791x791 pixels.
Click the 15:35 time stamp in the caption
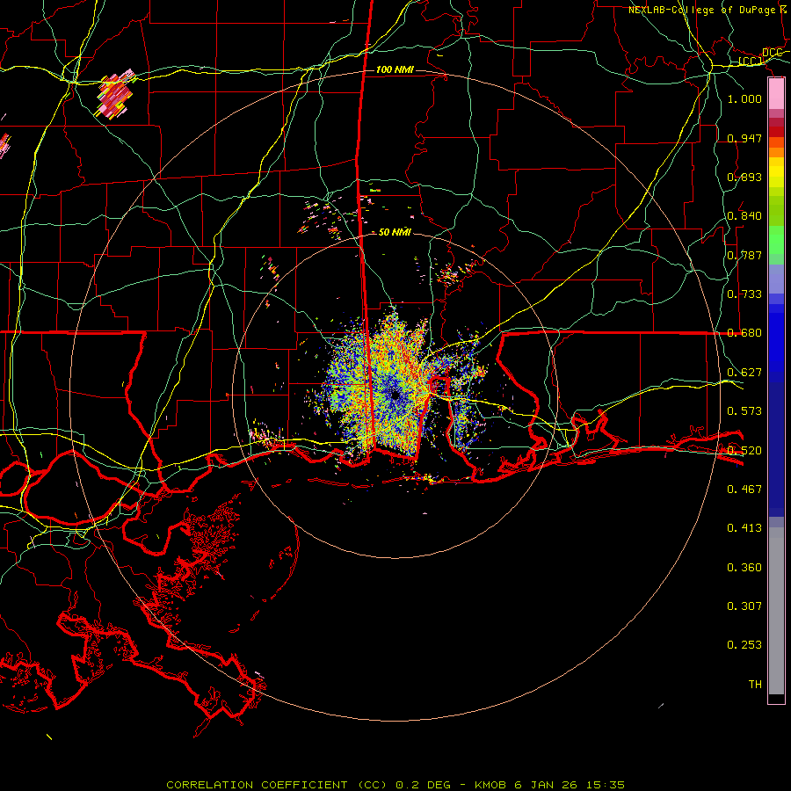[x=606, y=785]
